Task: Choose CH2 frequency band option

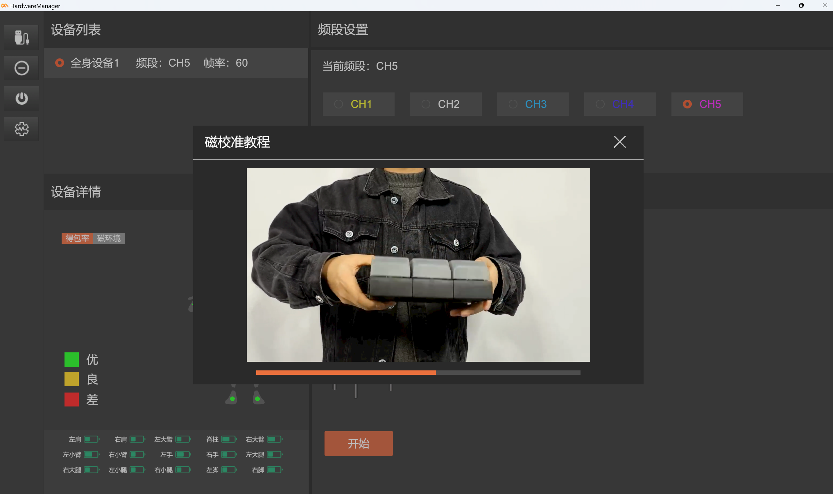Action: point(445,104)
